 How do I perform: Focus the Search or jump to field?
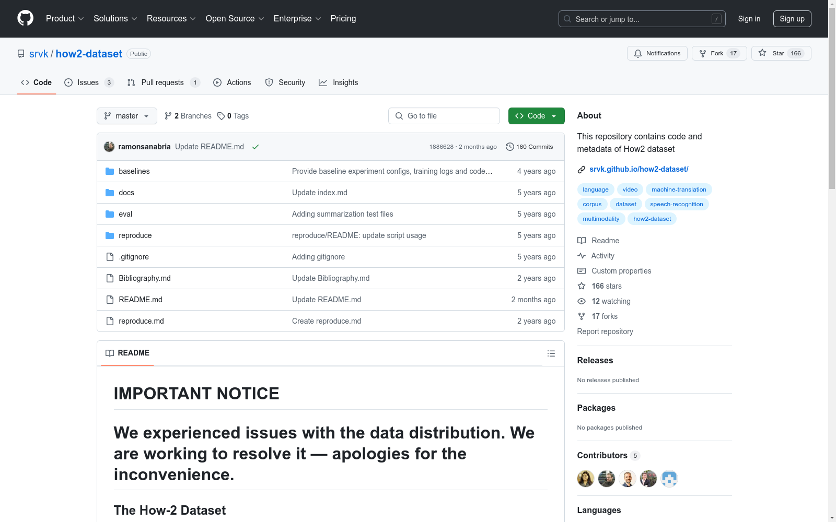(642, 19)
